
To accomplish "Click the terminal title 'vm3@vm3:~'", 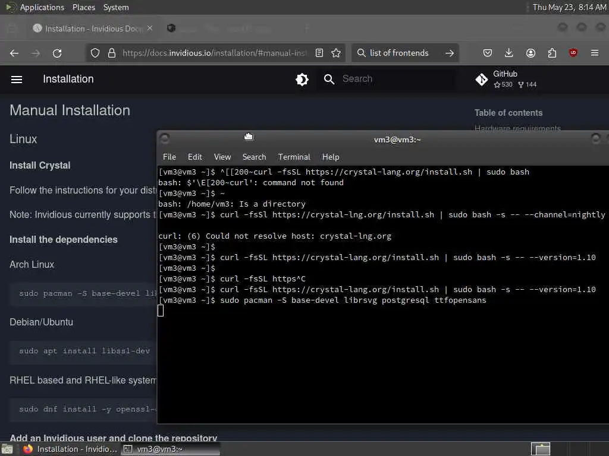I will pos(397,140).
